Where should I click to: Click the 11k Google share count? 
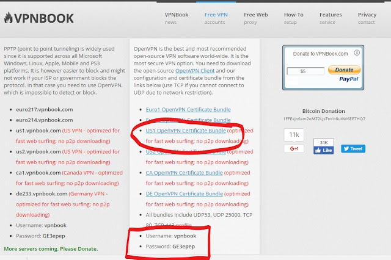coord(294,135)
